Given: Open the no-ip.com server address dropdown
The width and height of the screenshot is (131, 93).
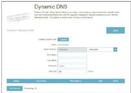Looking at the screenshot, I should (103, 49).
